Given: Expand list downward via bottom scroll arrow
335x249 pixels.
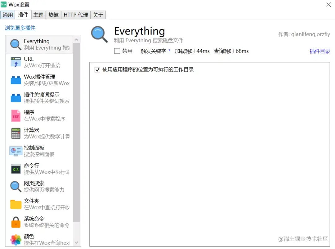Looking at the screenshot, I should 76,243.
